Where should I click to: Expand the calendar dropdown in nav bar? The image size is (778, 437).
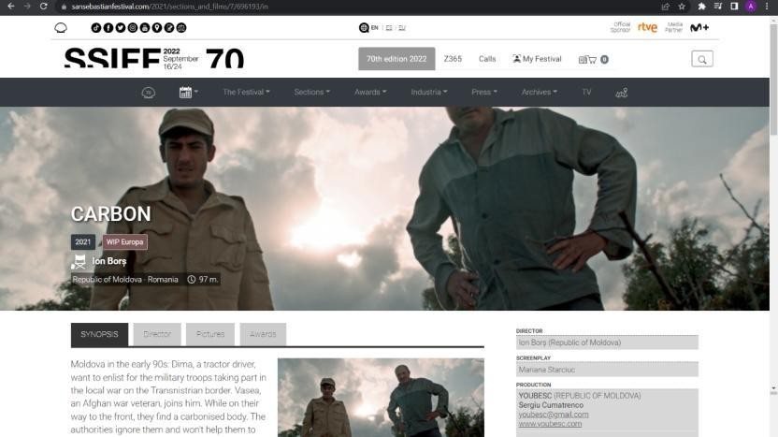[189, 93]
